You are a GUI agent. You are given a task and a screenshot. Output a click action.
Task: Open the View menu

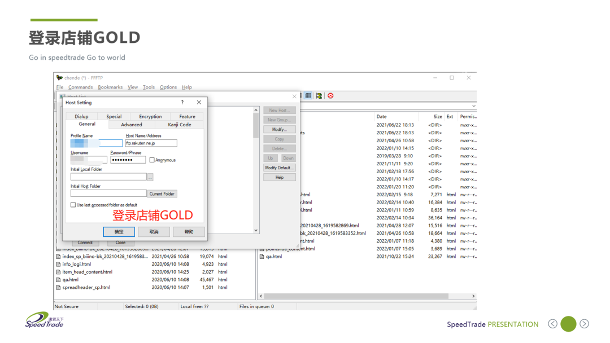coord(133,87)
